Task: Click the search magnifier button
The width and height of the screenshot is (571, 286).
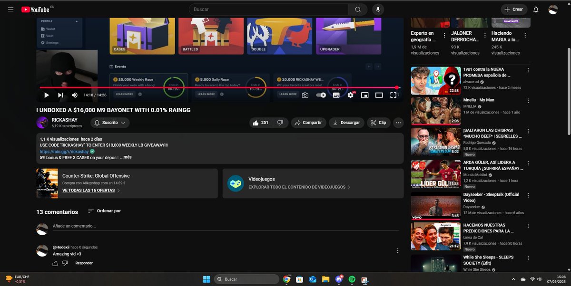Action: click(357, 10)
